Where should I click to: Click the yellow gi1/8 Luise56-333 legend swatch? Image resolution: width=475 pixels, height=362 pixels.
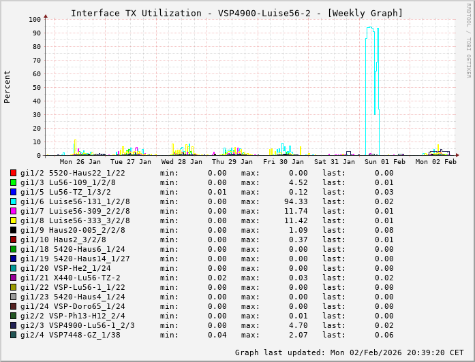13,220
